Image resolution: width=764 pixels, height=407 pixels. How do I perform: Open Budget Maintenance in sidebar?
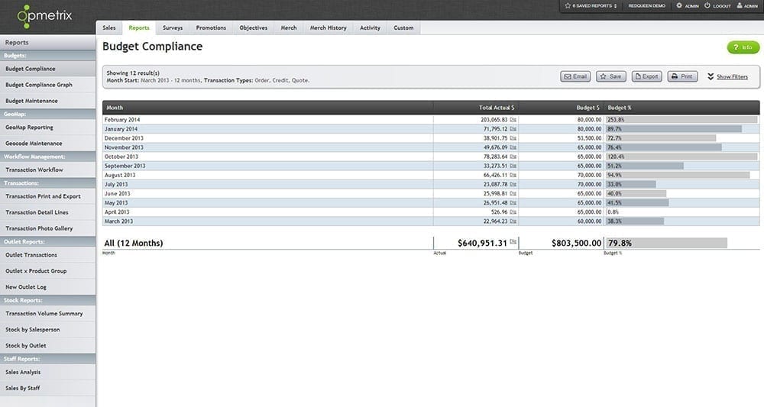[47, 101]
